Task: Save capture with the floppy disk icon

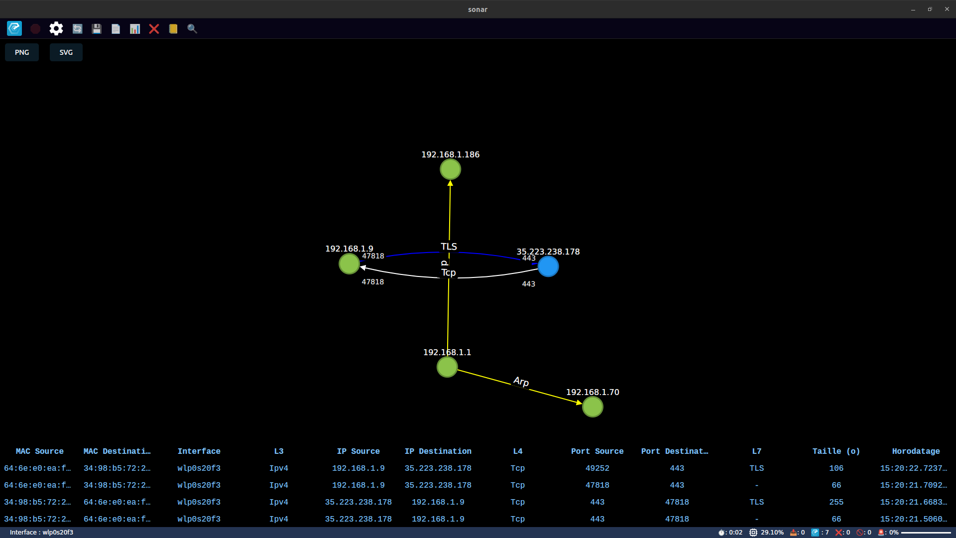Action: point(97,29)
